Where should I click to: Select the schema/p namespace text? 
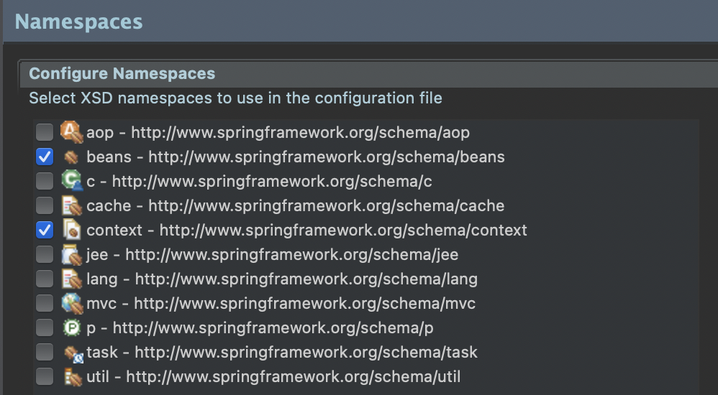coord(273,328)
